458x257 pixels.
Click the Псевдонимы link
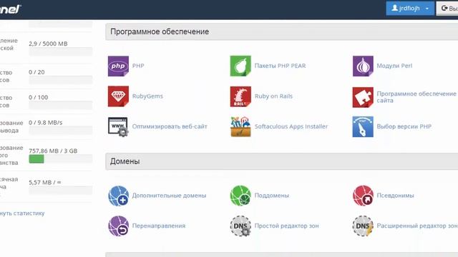(x=395, y=196)
